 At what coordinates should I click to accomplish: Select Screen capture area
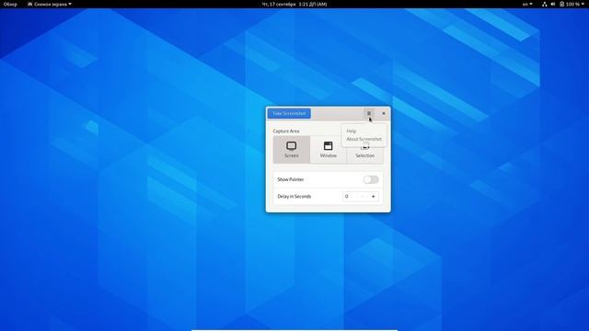point(292,149)
